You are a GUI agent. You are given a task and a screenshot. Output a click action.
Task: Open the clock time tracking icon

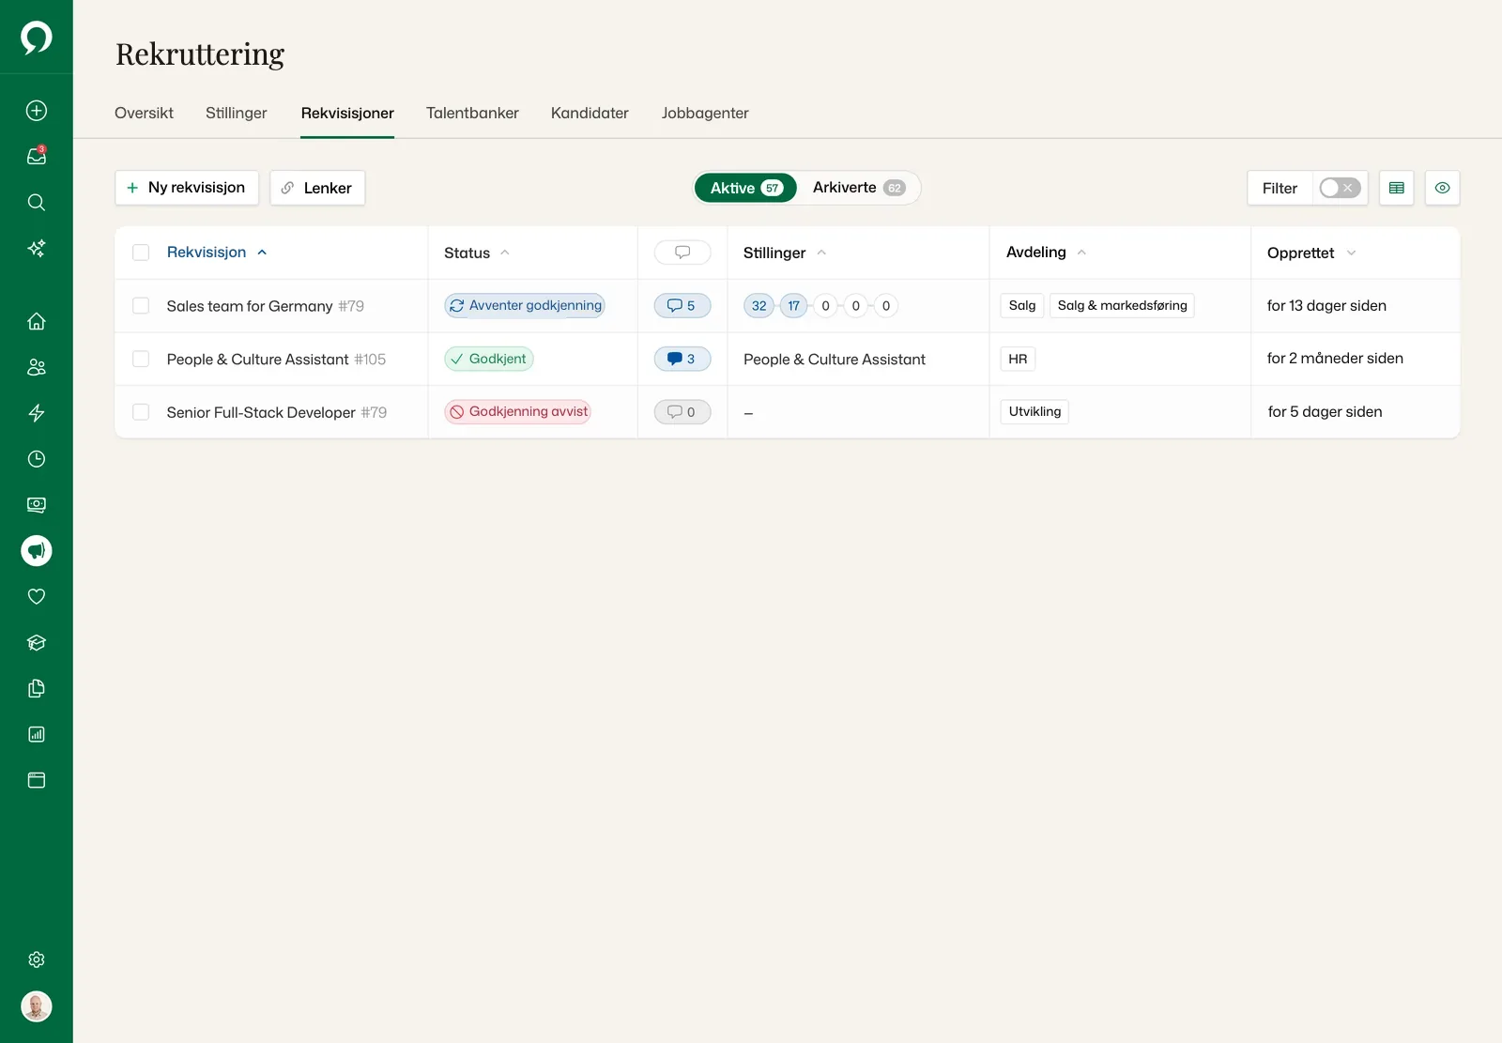(x=37, y=459)
